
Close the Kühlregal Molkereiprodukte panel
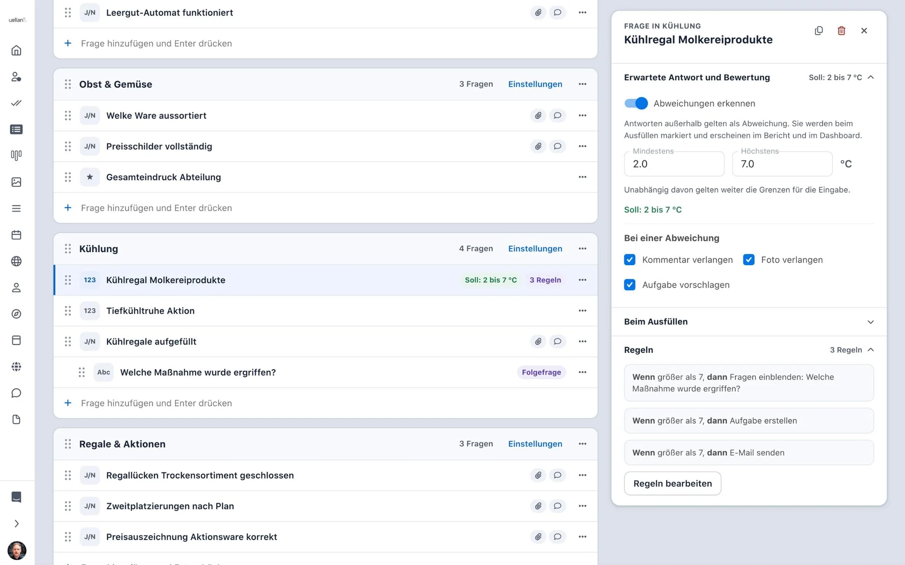864,31
